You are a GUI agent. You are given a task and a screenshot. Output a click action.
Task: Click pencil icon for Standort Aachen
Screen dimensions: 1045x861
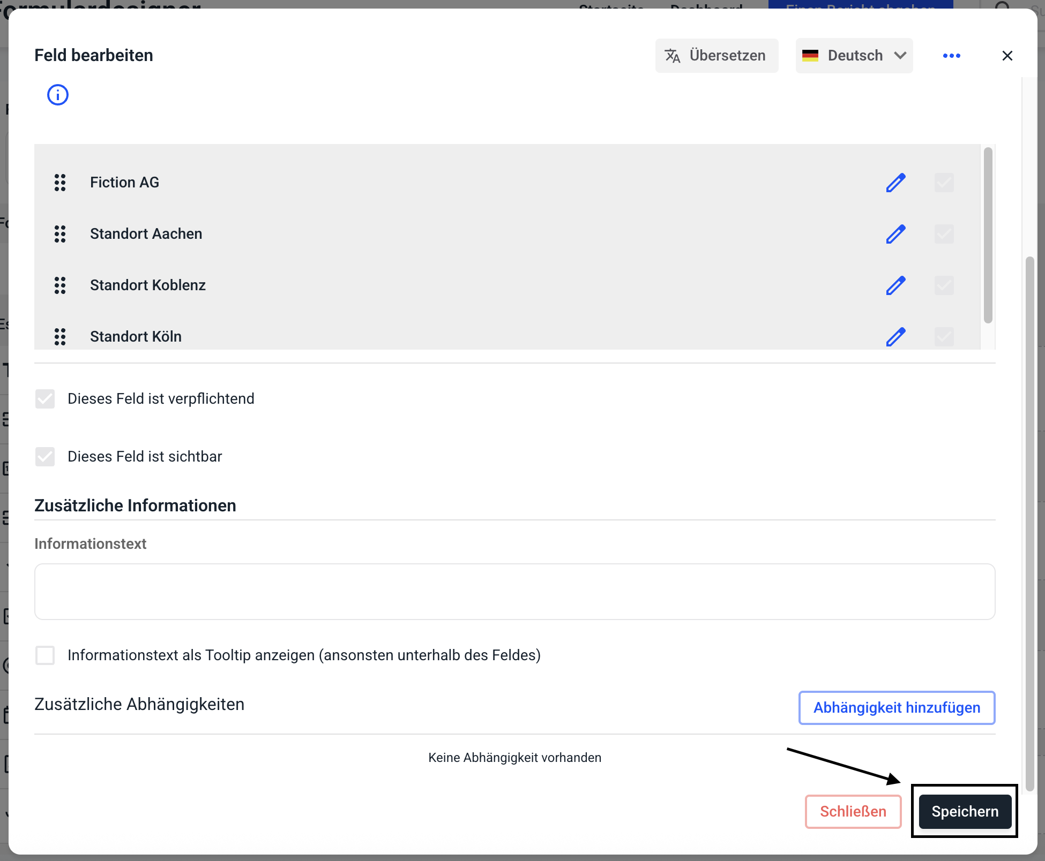[895, 234]
